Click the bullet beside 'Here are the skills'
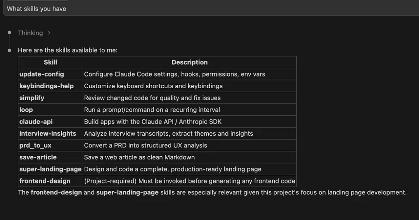 coord(10,50)
